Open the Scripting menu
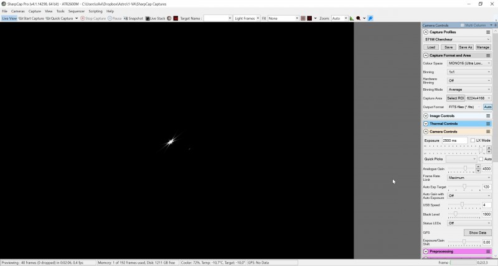The width and height of the screenshot is (498, 266). pos(95,11)
